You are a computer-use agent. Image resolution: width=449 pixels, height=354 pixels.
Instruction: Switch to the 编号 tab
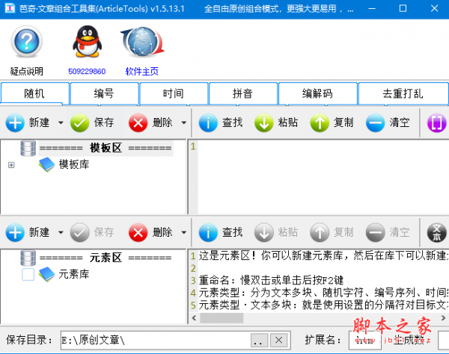104,93
